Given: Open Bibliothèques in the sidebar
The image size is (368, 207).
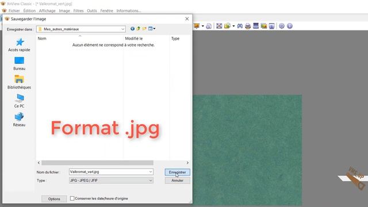Looking at the screenshot, I should pos(19,82).
